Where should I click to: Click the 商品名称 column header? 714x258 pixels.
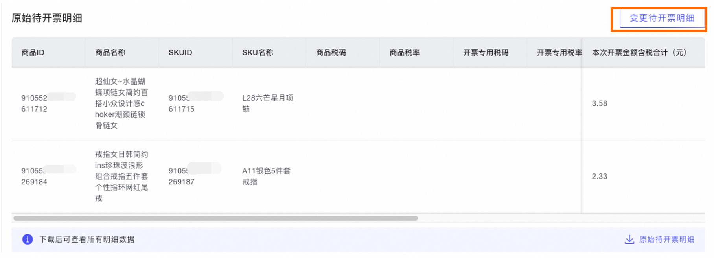point(110,53)
